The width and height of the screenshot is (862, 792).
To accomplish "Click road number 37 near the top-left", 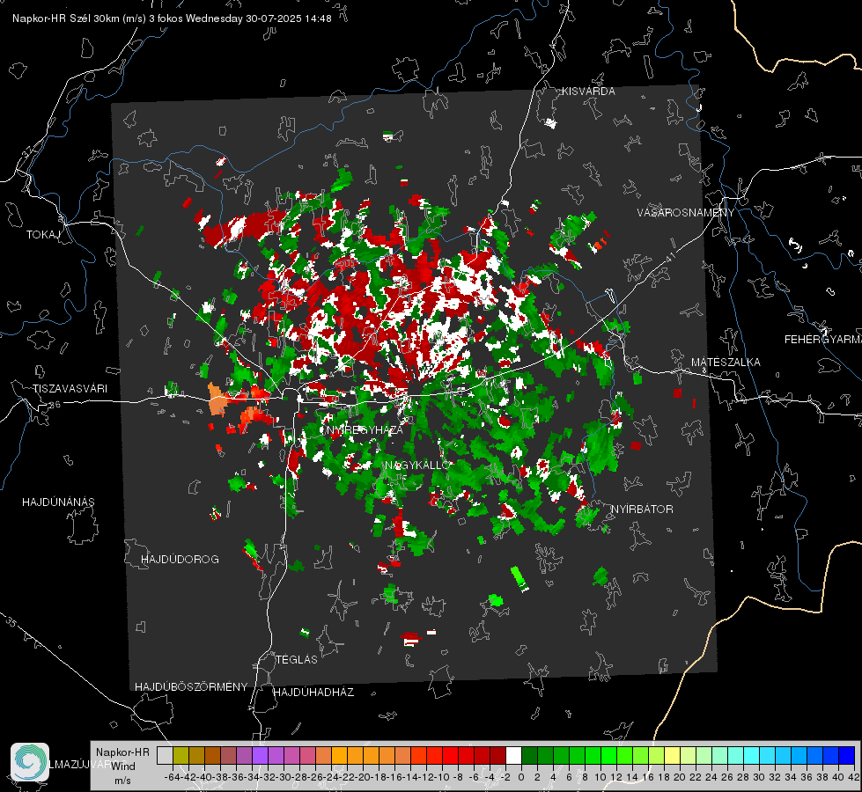I will point(28,152).
